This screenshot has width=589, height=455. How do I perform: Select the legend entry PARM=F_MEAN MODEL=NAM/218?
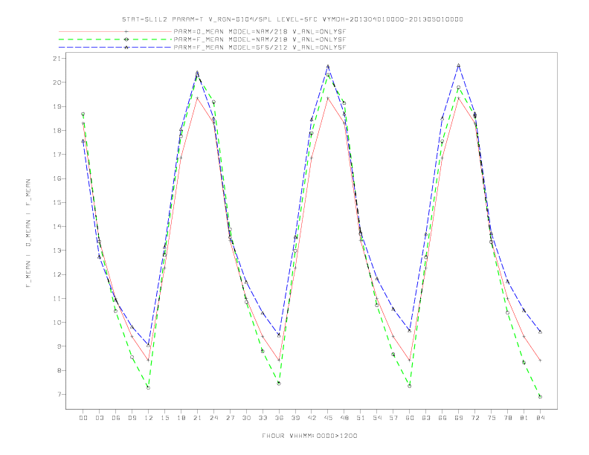(x=260, y=39)
